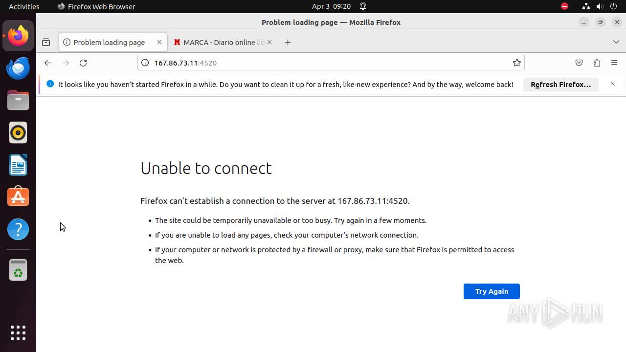Open the Firefox hamburger application menu
626x352 pixels.
coord(614,63)
